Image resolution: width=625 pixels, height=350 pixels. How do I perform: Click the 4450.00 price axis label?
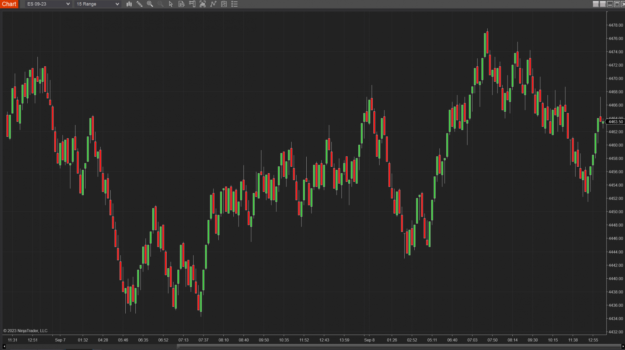pos(616,212)
